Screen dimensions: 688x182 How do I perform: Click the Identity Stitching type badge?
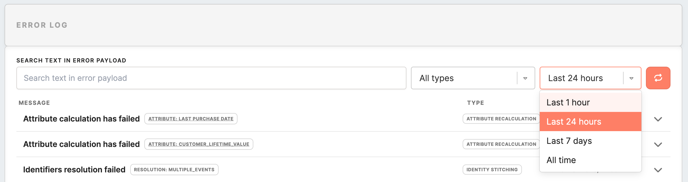coord(492,170)
